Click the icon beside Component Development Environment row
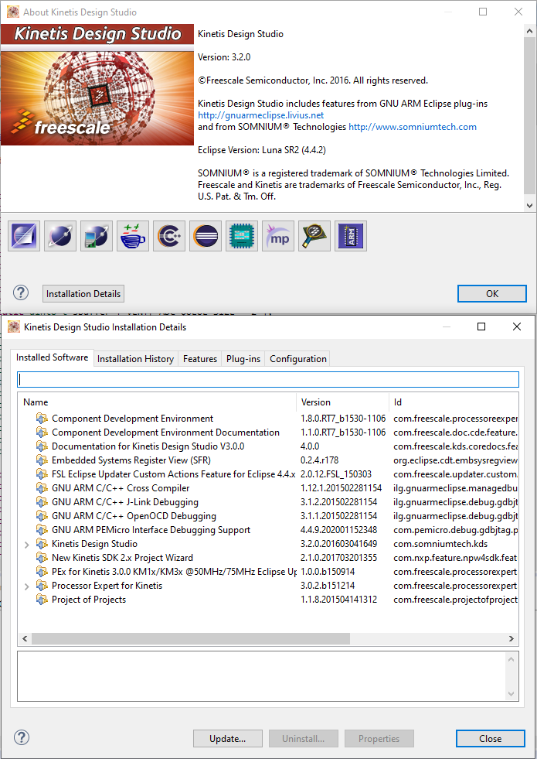 42,419
